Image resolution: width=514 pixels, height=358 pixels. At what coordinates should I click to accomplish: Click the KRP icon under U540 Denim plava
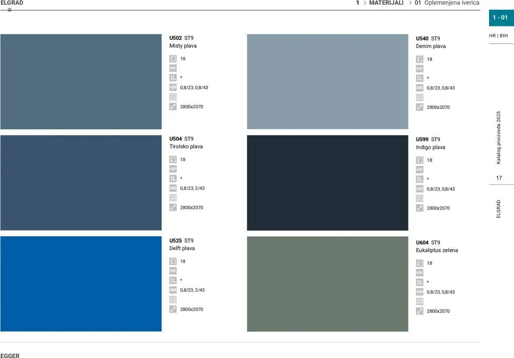419,69
